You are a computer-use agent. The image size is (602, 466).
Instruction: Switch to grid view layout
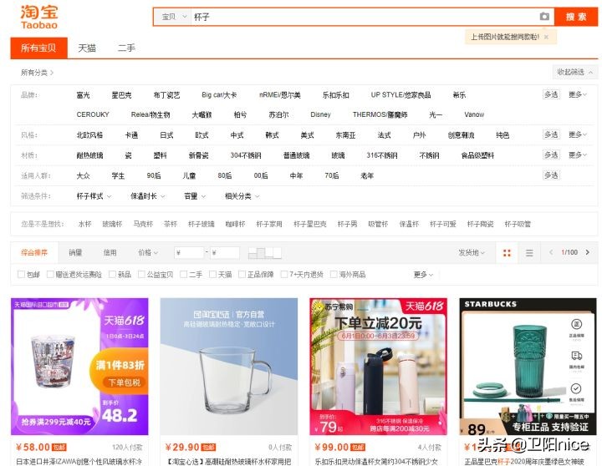coord(507,252)
